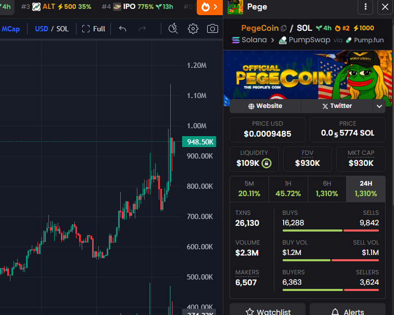The image size is (394, 315).
Task: Open the #4 IPO trending token
Action: click(x=137, y=7)
